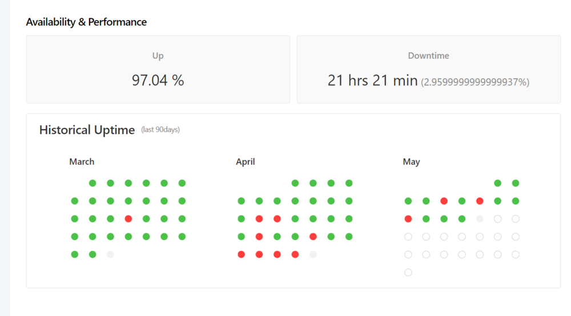Click the gray dot ending March's calendar
The image size is (571, 316).
click(x=111, y=254)
